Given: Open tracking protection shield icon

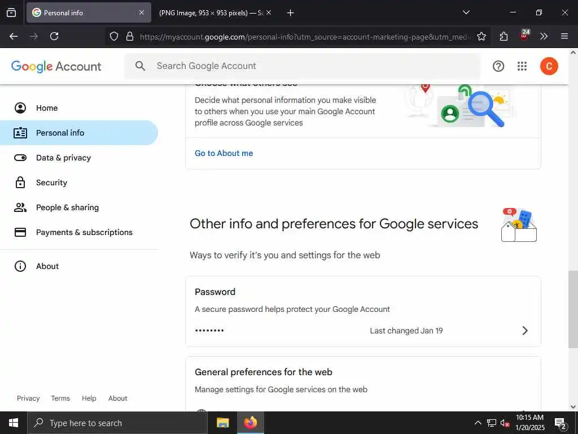Looking at the screenshot, I should pyautogui.click(x=114, y=36).
